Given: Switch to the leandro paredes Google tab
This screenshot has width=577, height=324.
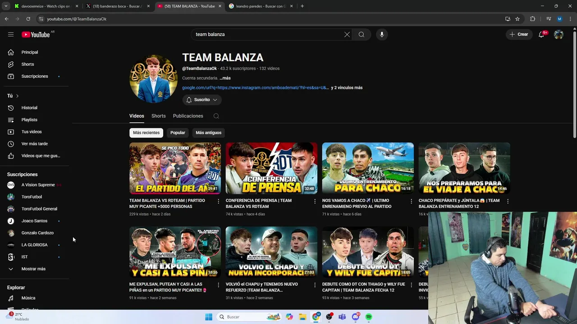Looking at the screenshot, I should 261,6.
